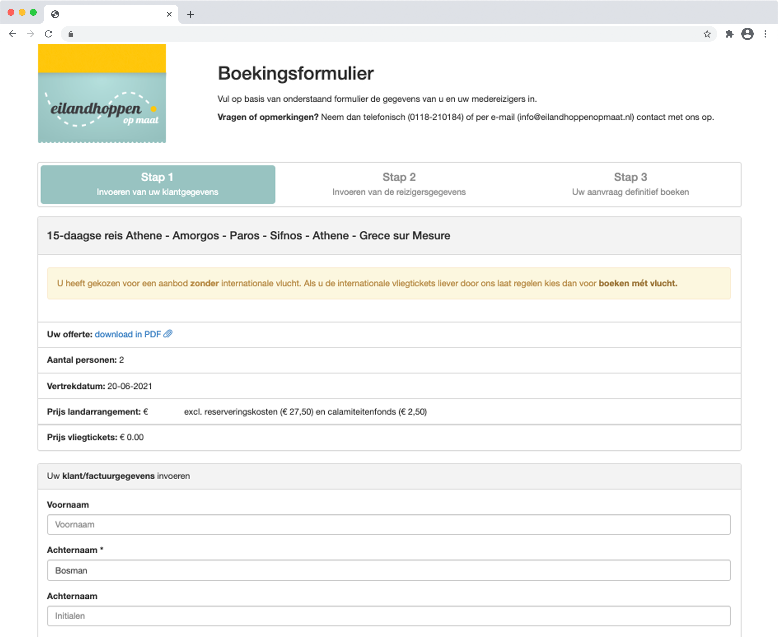Open the Chrome three-dot menu
Image resolution: width=778 pixels, height=637 pixels.
[765, 34]
